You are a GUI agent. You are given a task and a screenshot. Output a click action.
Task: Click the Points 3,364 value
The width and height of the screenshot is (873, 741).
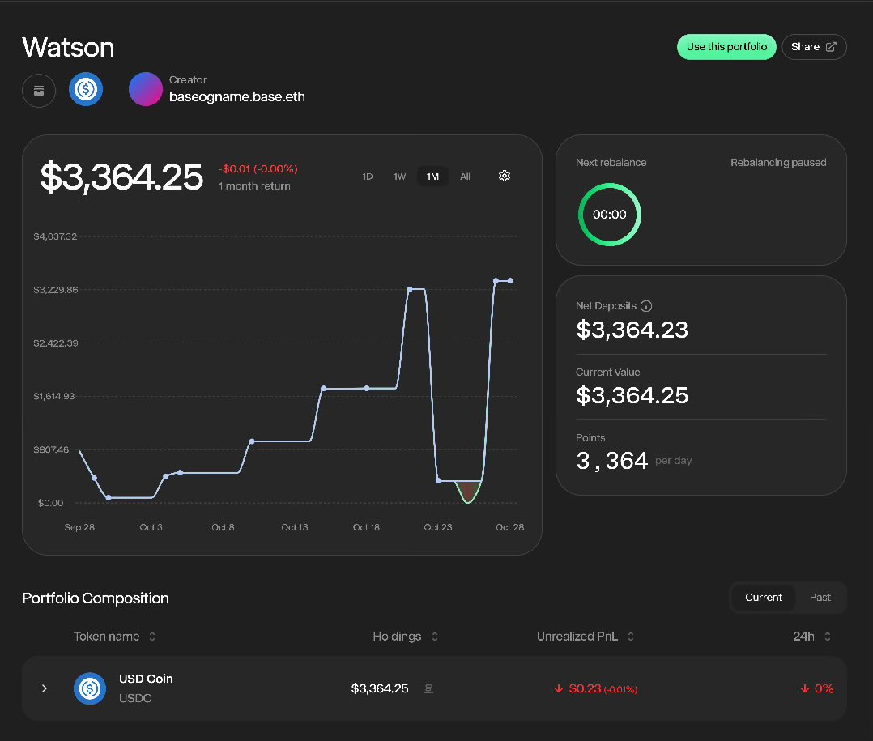612,461
